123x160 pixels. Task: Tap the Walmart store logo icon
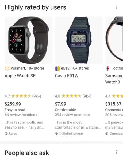click(7, 68)
